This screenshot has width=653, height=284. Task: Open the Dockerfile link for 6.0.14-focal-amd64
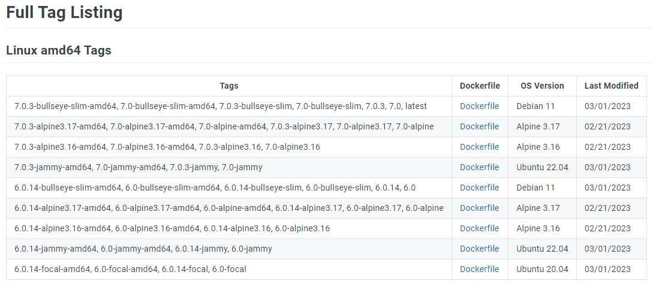click(x=479, y=269)
